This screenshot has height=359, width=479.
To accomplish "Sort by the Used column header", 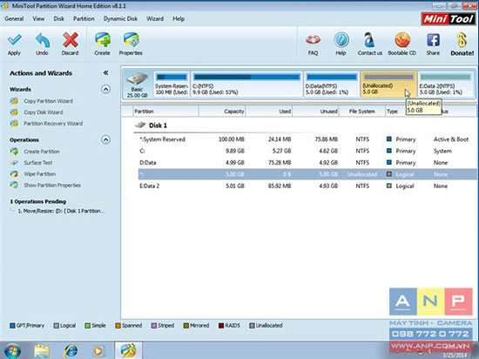I will point(269,112).
